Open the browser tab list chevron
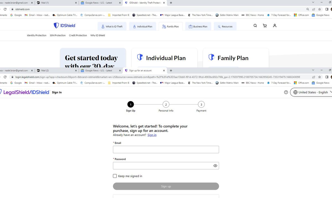Viewport: 332px width, 198px height. point(313,70)
